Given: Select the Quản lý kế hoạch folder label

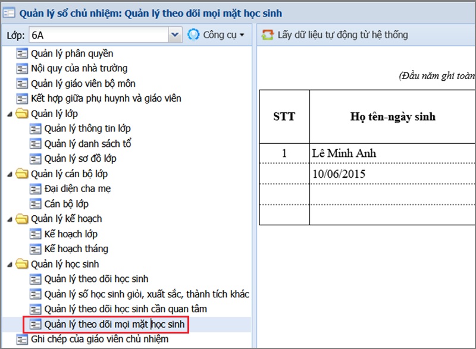Looking at the screenshot, I should 67,219.
